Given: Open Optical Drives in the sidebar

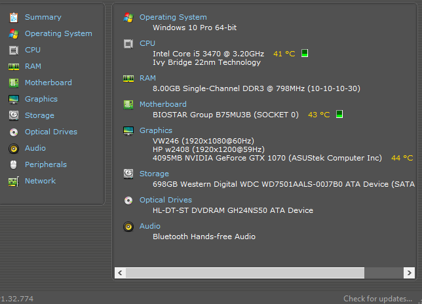Looking at the screenshot, I should (51, 132).
